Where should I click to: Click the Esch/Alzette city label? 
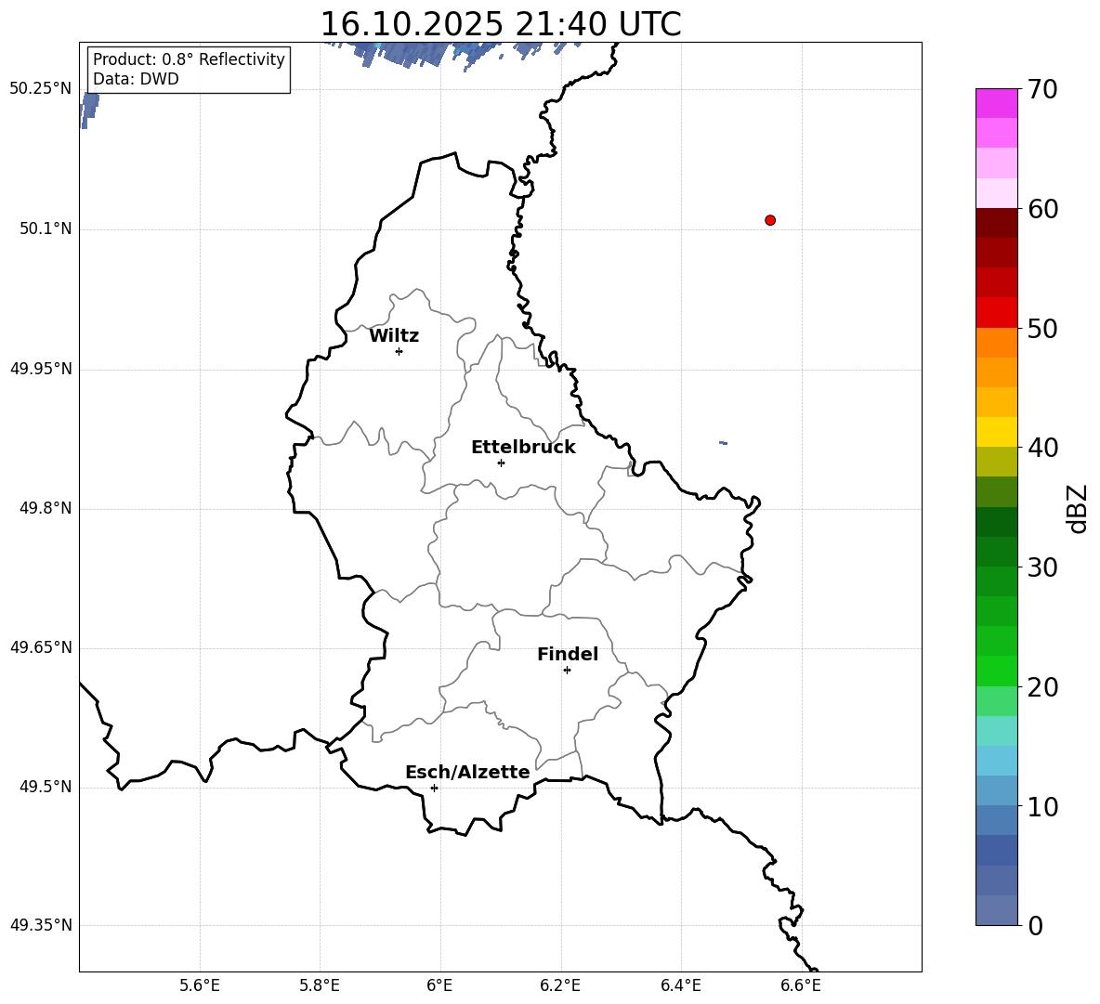click(467, 772)
